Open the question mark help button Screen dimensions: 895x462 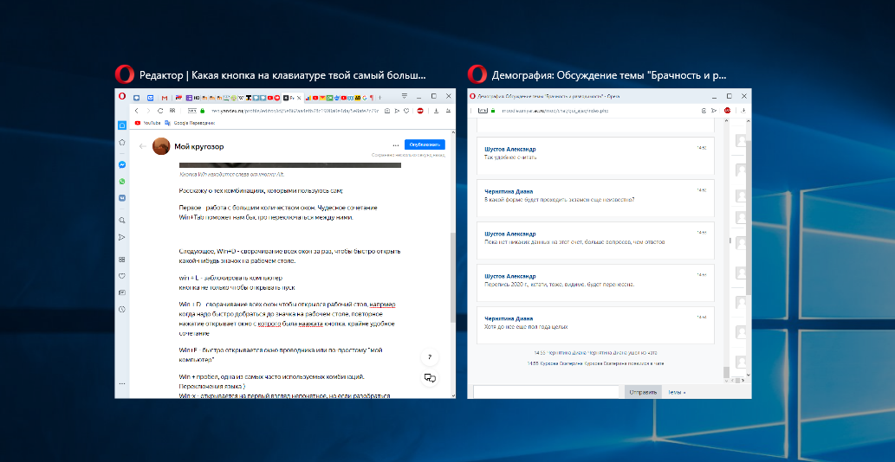click(429, 358)
